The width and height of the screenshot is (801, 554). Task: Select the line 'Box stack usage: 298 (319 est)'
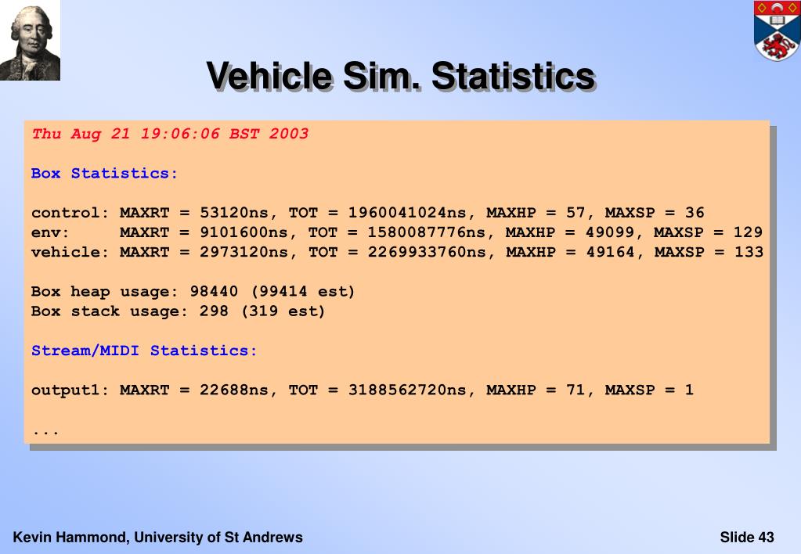(178, 311)
